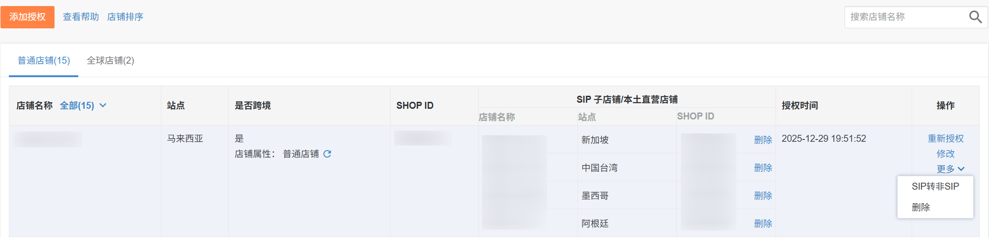Image resolution: width=989 pixels, height=238 pixels.
Task: Type in the 搜索店铺名称 search field
Action: 904,17
